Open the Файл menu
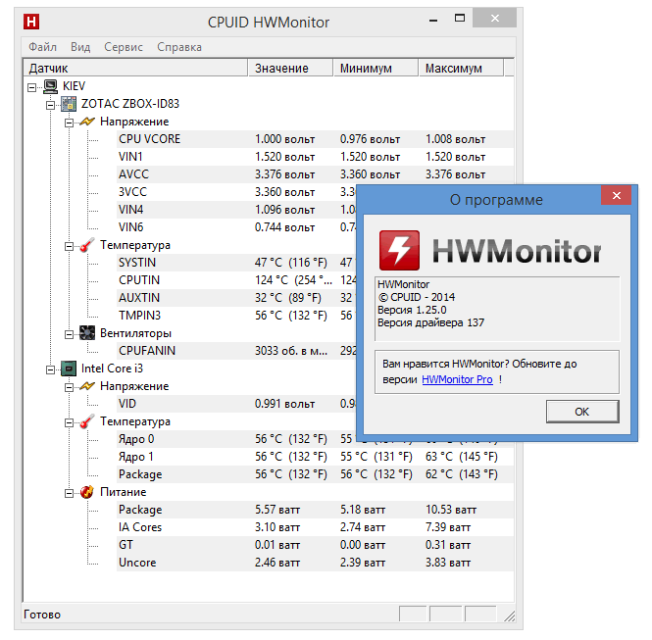The height and width of the screenshot is (640, 652). tap(42, 47)
